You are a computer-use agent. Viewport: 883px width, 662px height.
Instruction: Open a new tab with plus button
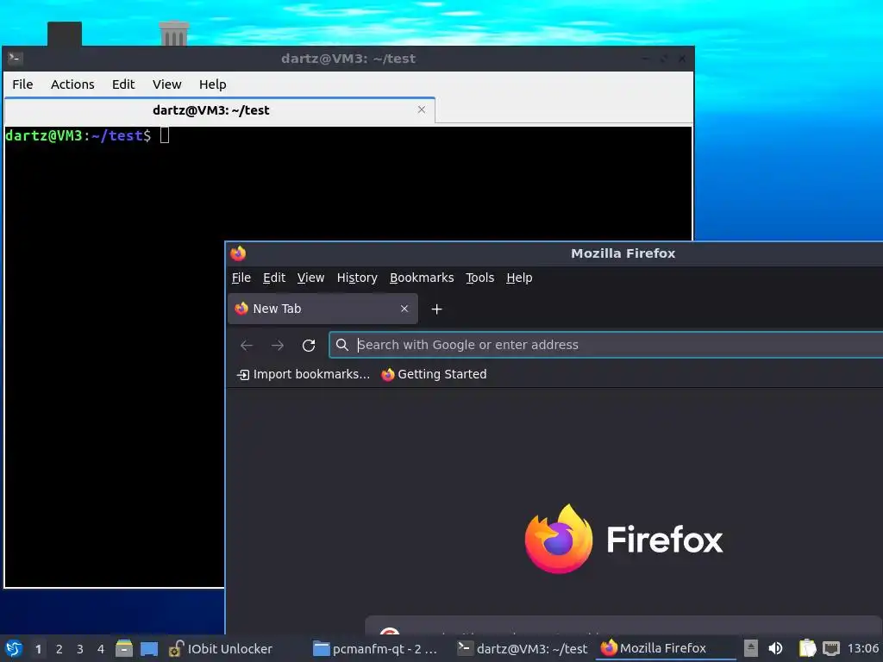click(436, 309)
